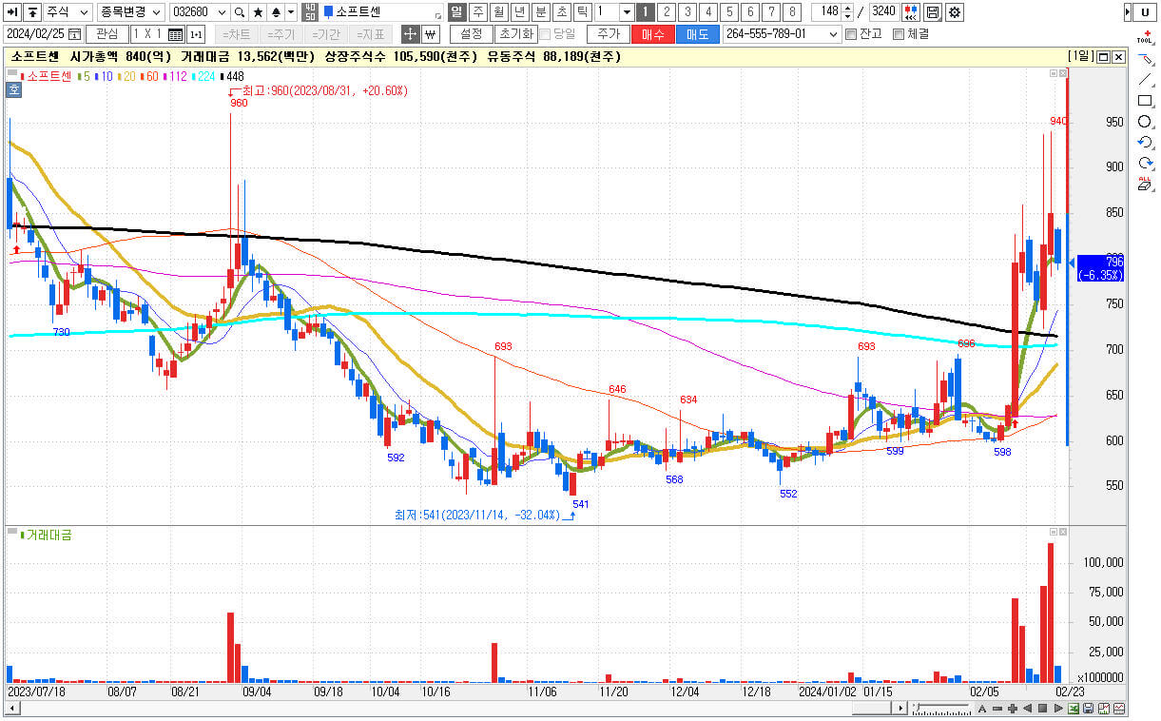Select the 일 daily chart tab
Image resolution: width=1161 pixels, height=721 pixels.
coord(455,12)
